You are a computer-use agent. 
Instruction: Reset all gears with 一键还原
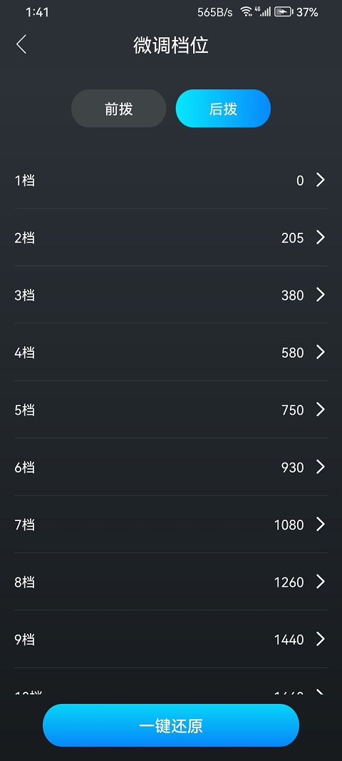(171, 725)
